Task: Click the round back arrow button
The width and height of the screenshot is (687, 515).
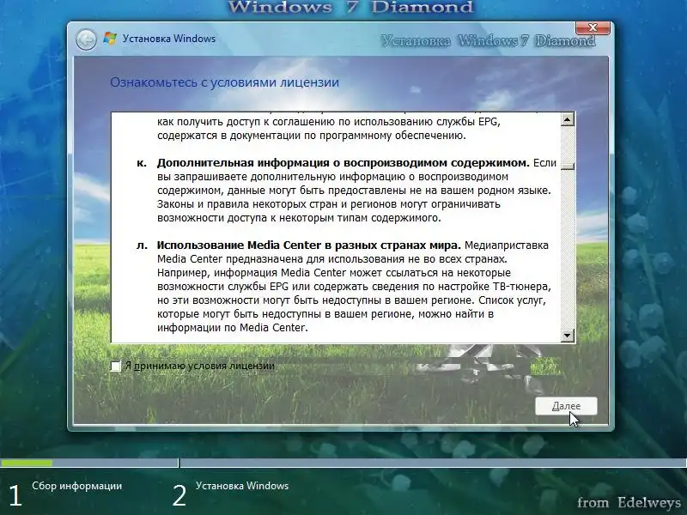Action: click(x=86, y=39)
